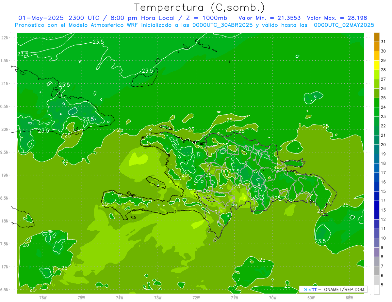Viewport: 392px width, 302px height.
Task: Click the '74W' longitude axis label
Action: [x=119, y=297]
